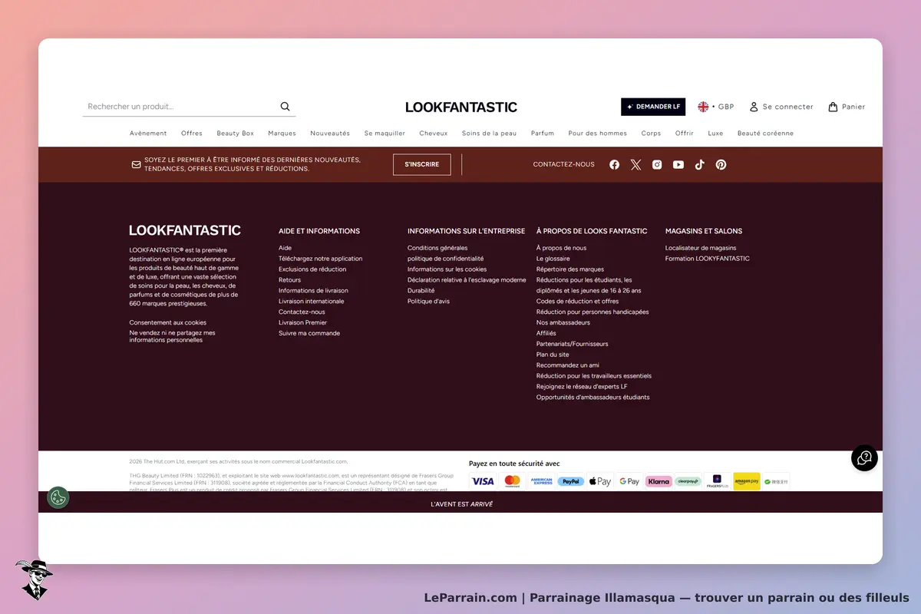Open Téléchargez notre application link

click(x=321, y=259)
